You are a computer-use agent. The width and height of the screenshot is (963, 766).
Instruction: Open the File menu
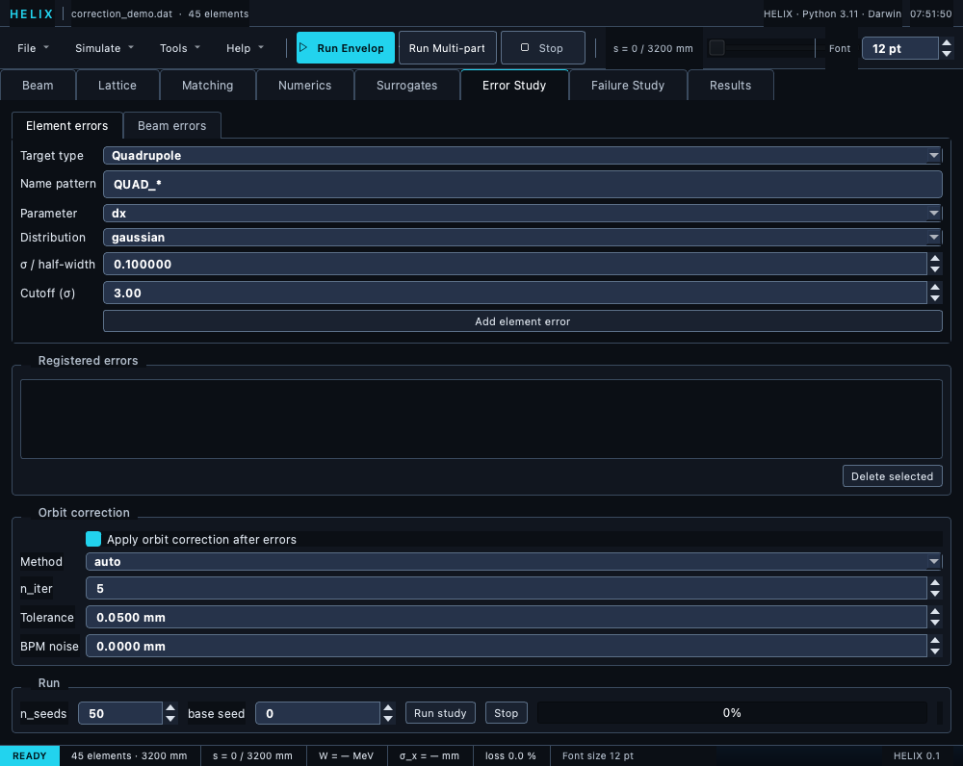[x=33, y=48]
